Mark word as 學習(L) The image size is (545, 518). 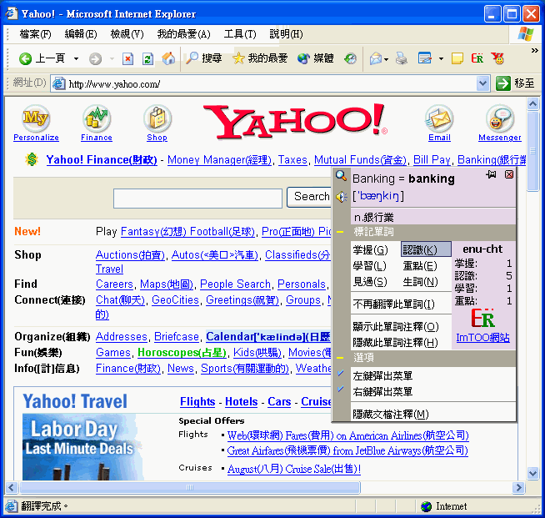coord(369,266)
